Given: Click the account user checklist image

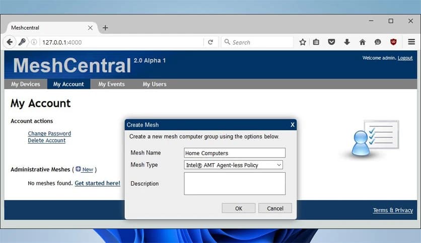Looking at the screenshot, I should point(375,139).
